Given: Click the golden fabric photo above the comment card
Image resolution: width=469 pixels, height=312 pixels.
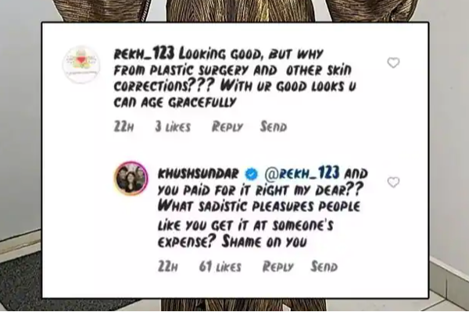Looking at the screenshot, I should tap(234, 10).
